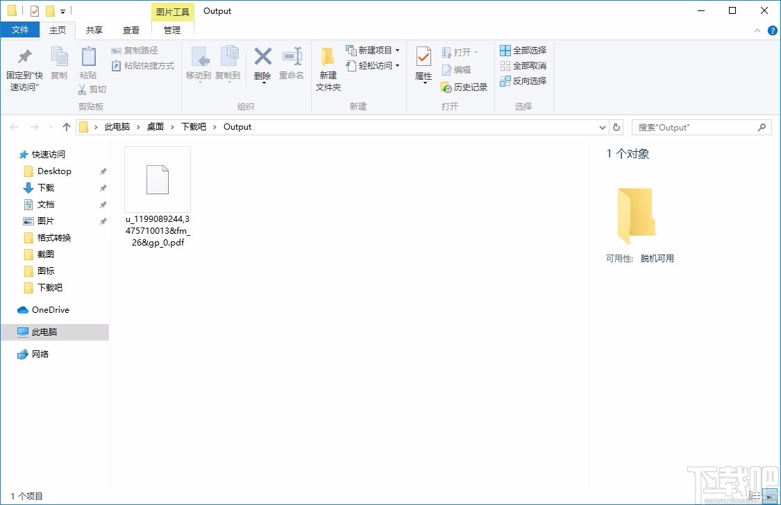Enable 复制路径 (Copy path)

[135, 50]
